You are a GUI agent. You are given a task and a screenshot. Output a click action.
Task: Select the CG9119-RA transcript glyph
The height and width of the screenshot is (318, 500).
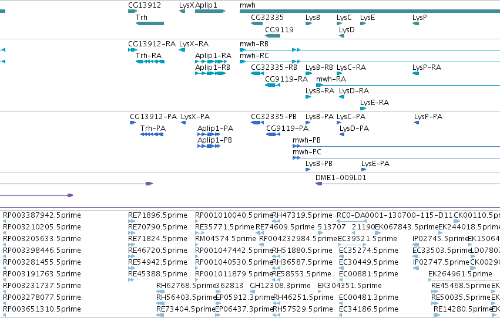pyautogui.click(x=273, y=85)
